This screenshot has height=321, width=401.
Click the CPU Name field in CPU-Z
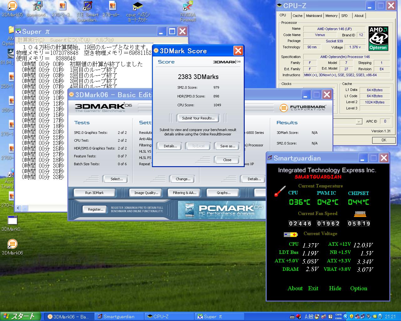click(334, 29)
